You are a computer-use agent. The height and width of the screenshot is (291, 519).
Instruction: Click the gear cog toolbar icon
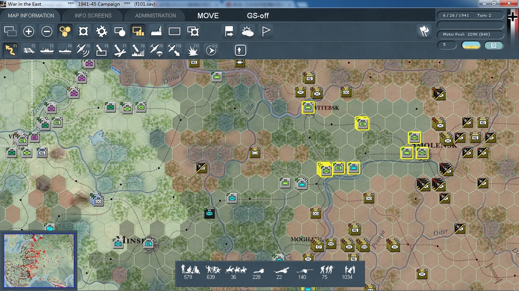click(x=101, y=31)
